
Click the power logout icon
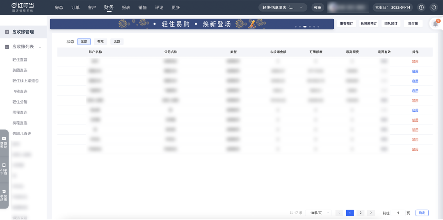(434, 7)
